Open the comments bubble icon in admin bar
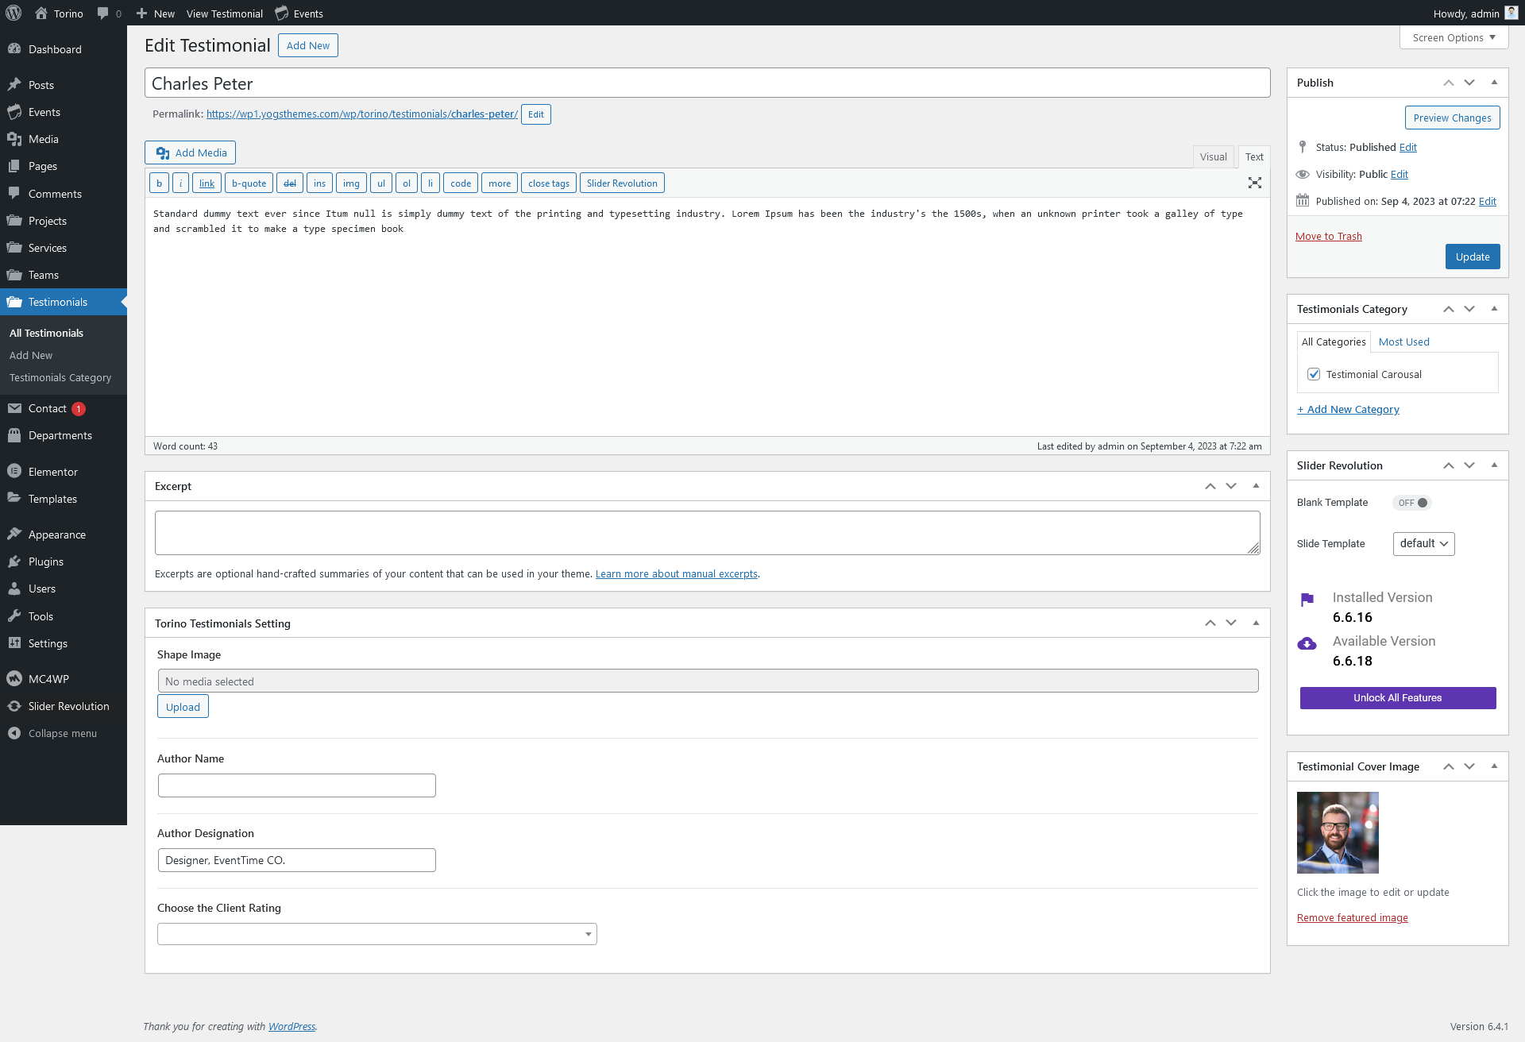The width and height of the screenshot is (1525, 1042). [x=103, y=14]
